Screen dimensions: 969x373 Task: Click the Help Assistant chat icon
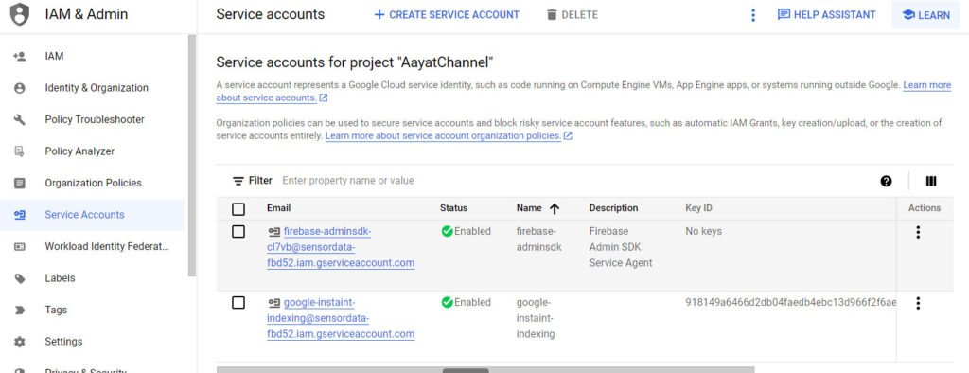click(x=784, y=14)
